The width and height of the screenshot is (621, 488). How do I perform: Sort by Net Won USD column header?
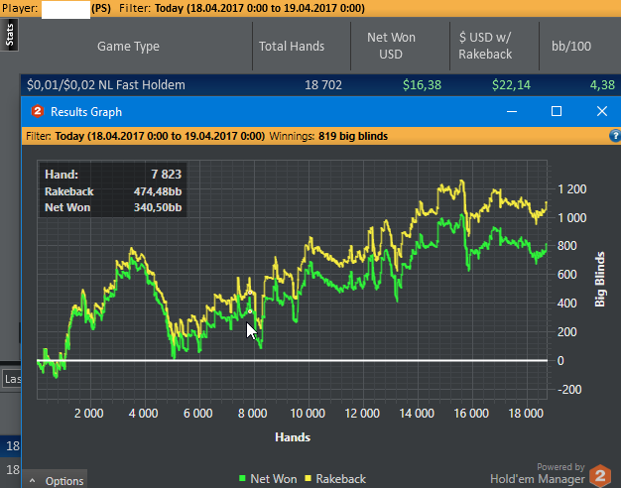click(391, 46)
